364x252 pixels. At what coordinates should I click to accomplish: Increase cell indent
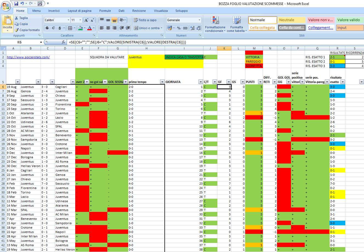click(x=128, y=28)
